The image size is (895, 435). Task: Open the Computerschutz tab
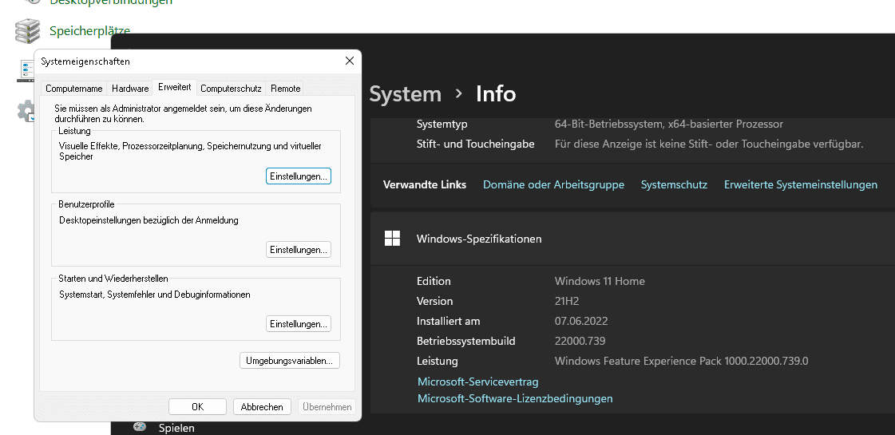(x=231, y=89)
